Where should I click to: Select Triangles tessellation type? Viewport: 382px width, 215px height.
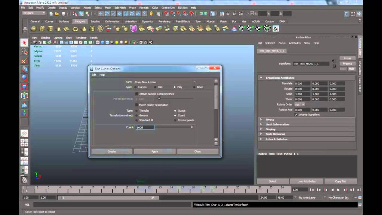(137, 110)
